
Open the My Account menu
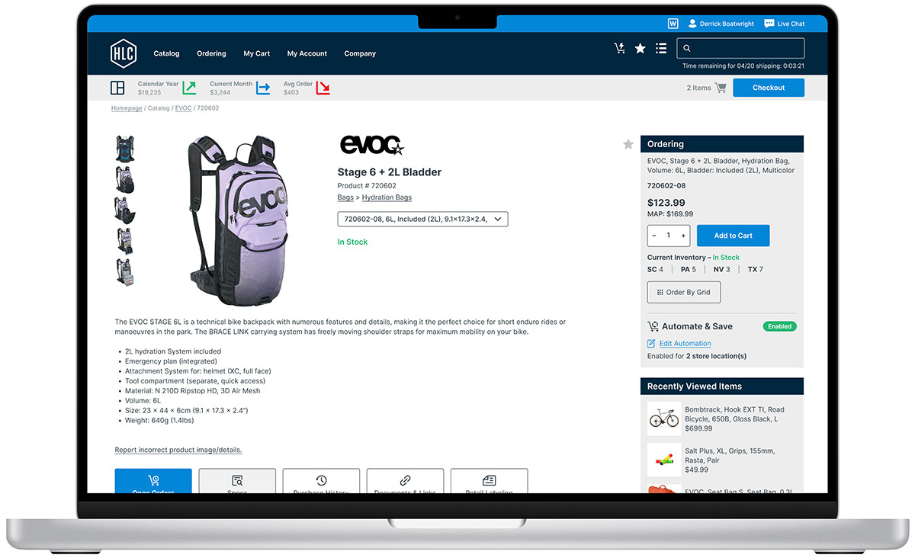pos(307,53)
